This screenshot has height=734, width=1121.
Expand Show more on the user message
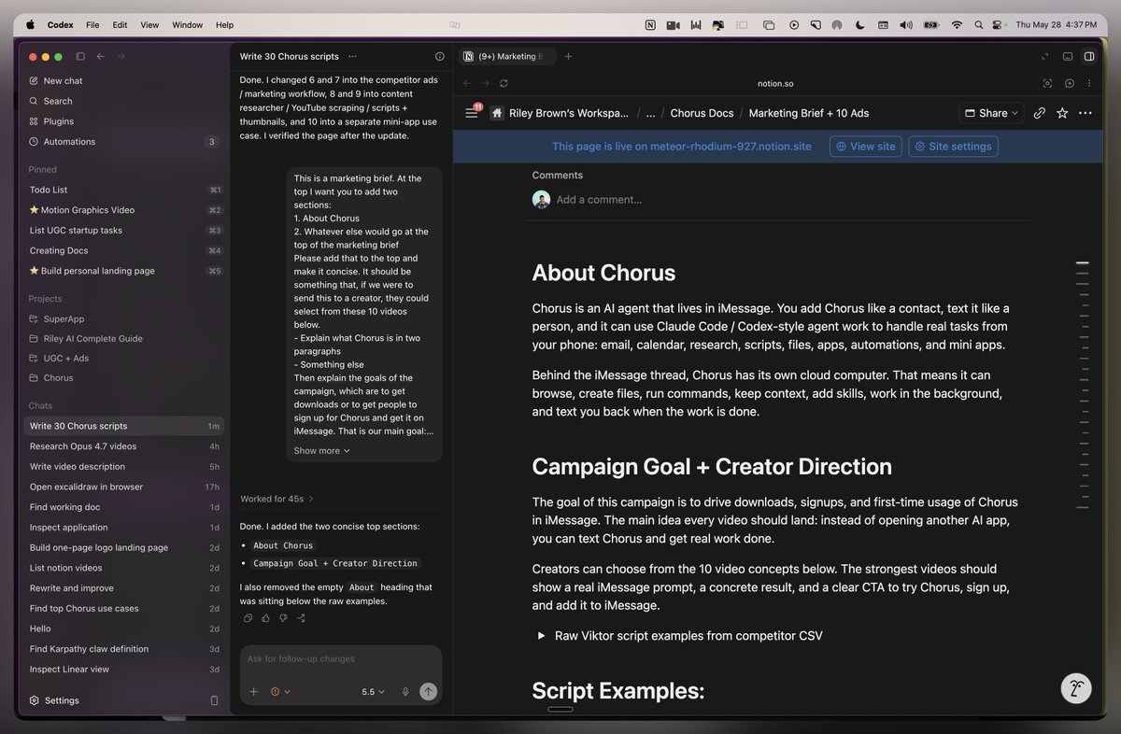(x=321, y=450)
